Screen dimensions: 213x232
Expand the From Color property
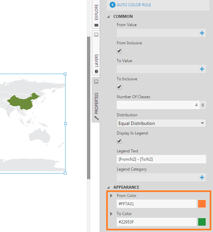111,196
